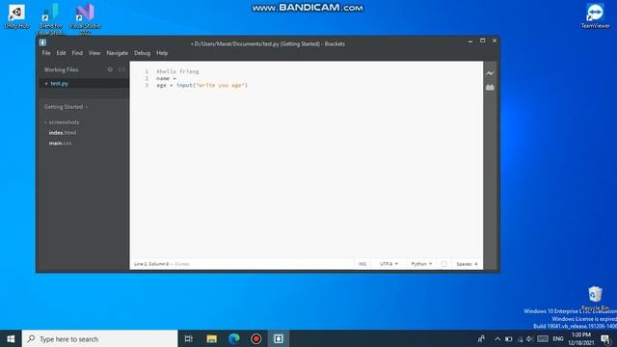Click Brackets app icon in title bar
This screenshot has height=347, width=617.
[42, 42]
